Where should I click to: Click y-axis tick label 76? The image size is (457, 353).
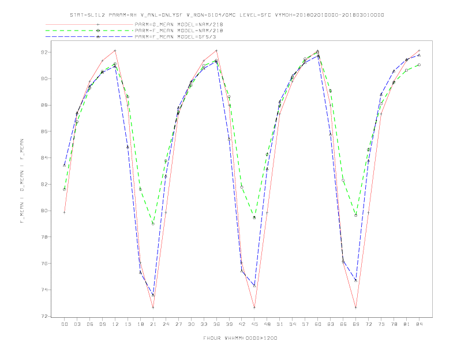[44, 263]
